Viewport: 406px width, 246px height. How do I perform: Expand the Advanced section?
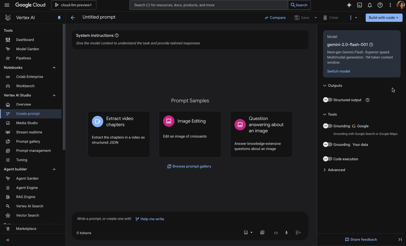[325, 170]
